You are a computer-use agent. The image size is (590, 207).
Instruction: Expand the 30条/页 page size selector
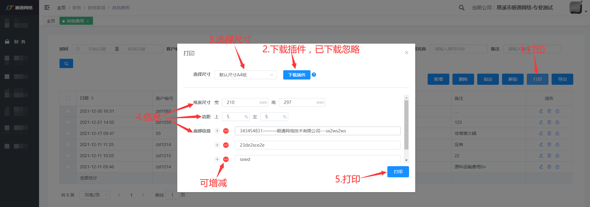coord(95,195)
